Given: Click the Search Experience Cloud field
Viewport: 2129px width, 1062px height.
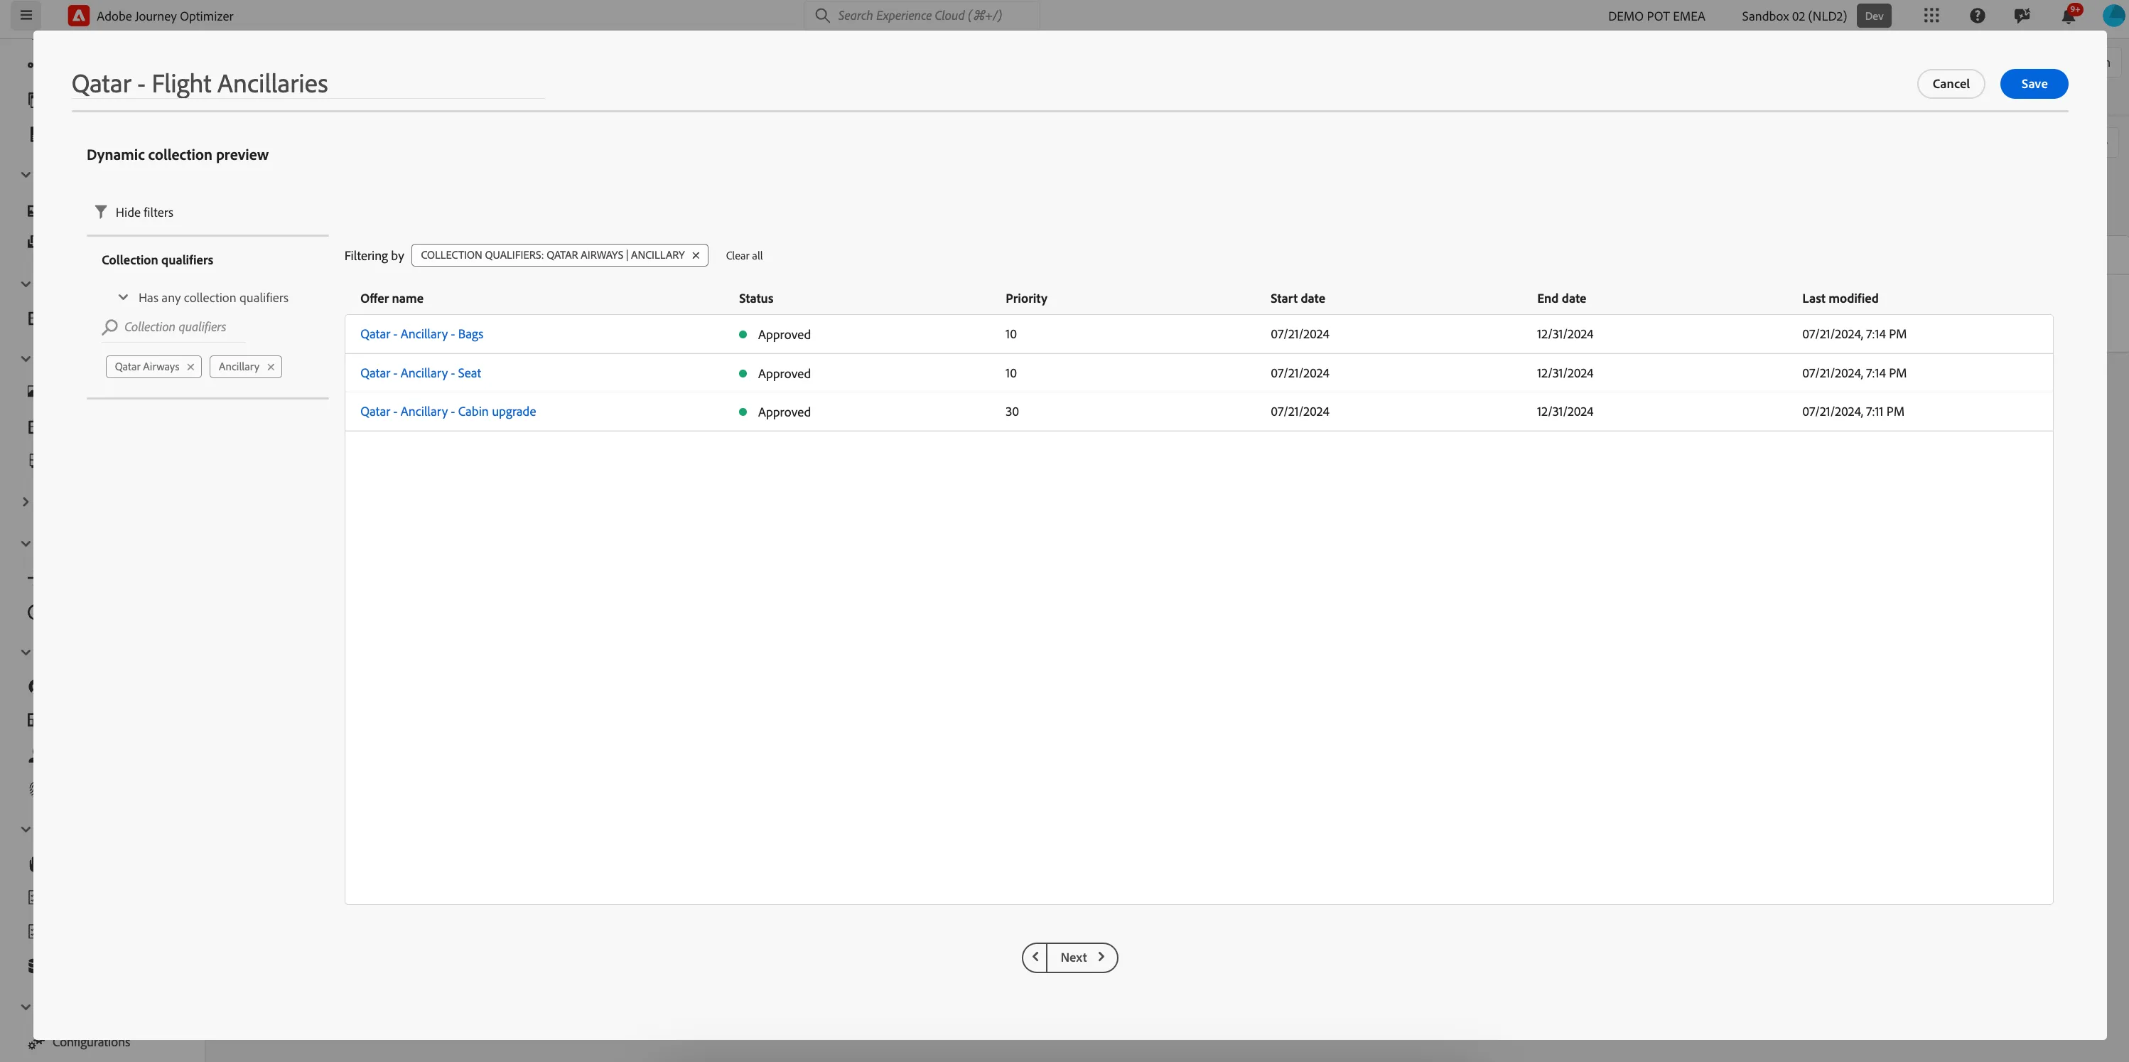Looking at the screenshot, I should 922,16.
